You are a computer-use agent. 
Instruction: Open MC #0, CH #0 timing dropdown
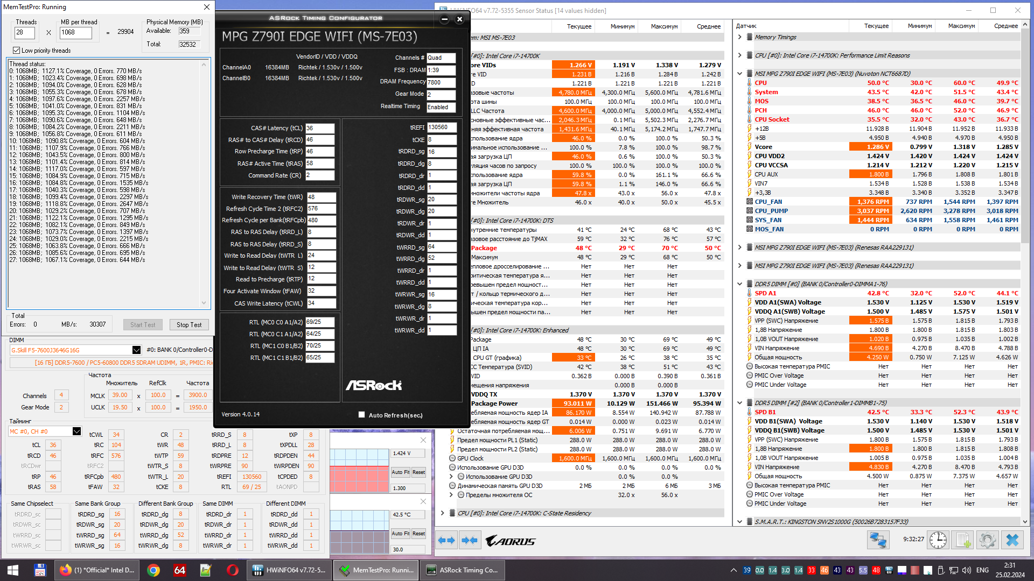(76, 431)
